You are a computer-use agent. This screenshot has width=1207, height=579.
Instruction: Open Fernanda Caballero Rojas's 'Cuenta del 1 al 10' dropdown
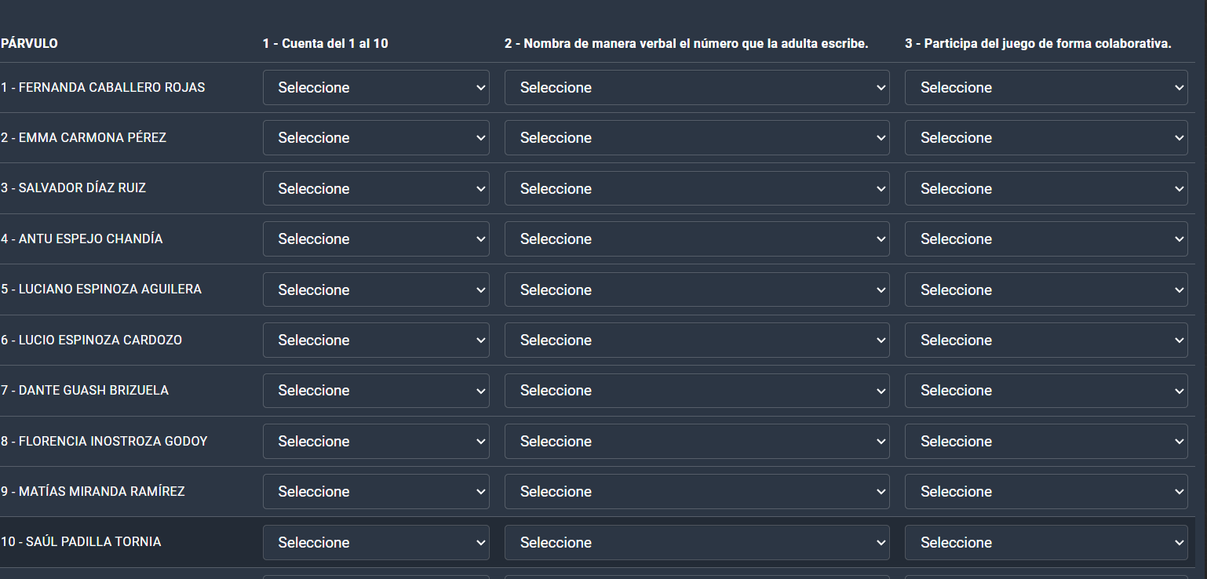tap(375, 87)
